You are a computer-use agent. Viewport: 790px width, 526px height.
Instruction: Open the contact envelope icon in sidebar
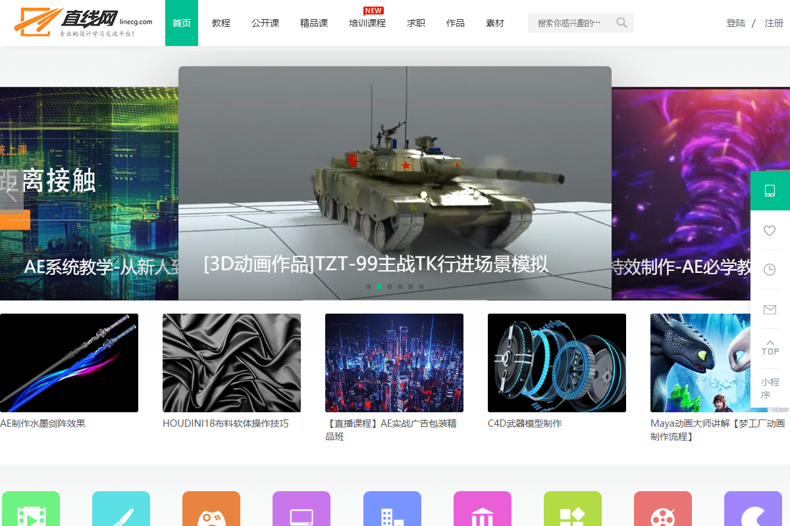point(769,310)
